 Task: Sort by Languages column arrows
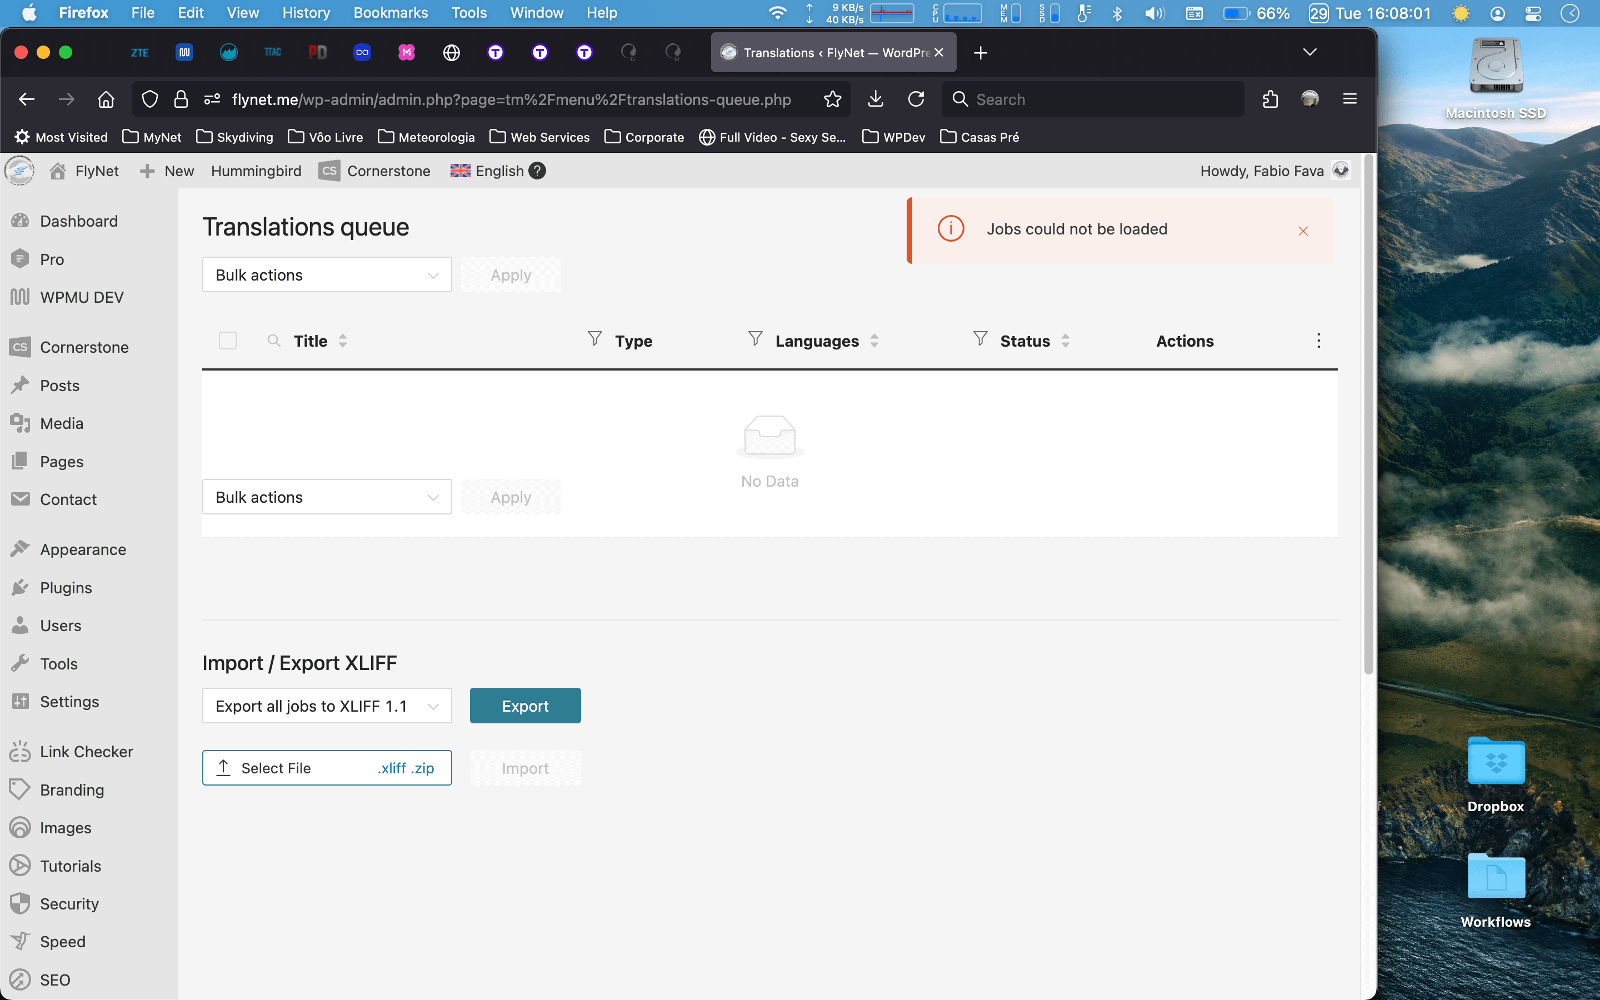[x=874, y=341]
